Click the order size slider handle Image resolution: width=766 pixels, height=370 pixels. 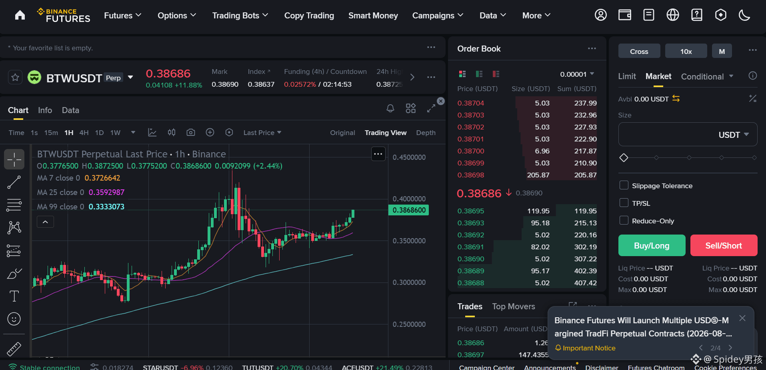pos(624,158)
